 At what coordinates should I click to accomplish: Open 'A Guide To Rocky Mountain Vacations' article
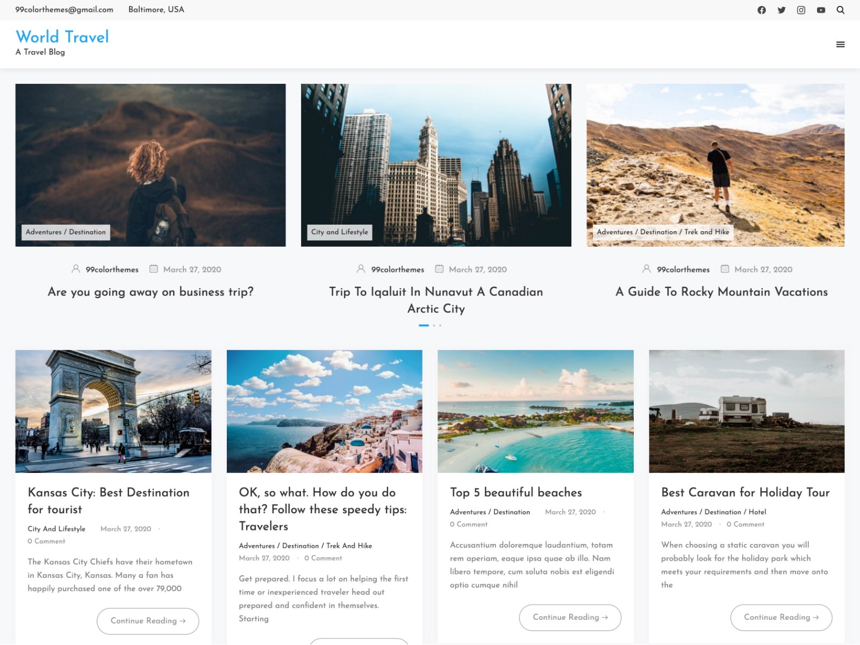pyautogui.click(x=721, y=292)
